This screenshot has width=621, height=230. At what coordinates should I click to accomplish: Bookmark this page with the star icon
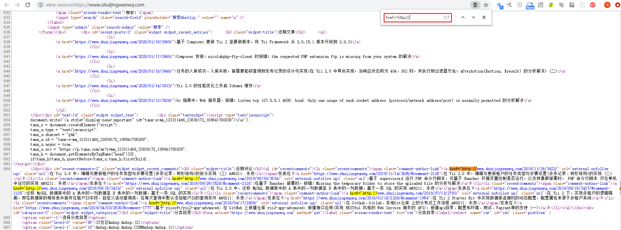[x=486, y=5]
